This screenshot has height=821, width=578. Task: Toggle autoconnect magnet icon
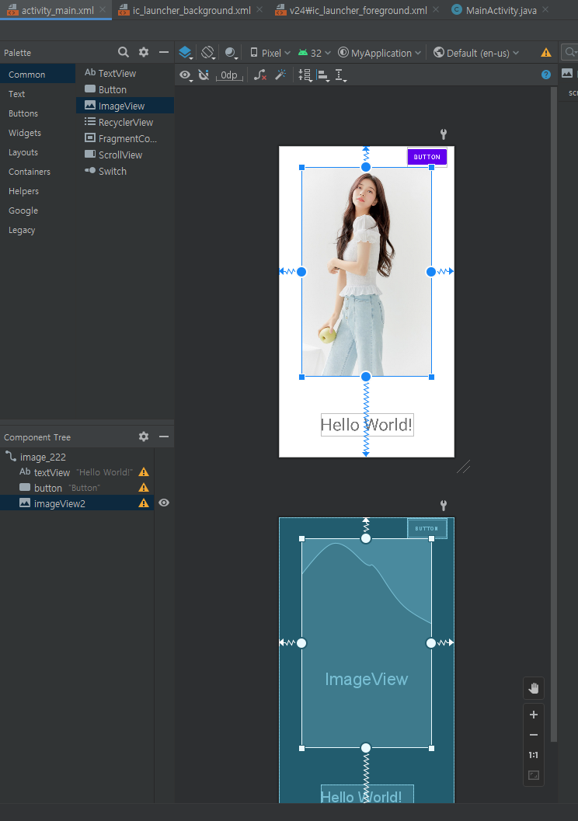tap(204, 75)
